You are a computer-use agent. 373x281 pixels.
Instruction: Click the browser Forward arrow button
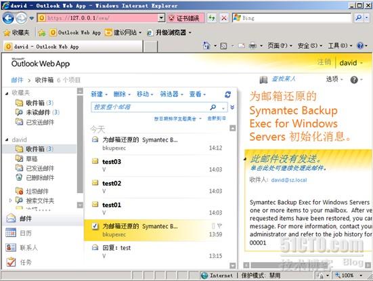(x=22, y=18)
